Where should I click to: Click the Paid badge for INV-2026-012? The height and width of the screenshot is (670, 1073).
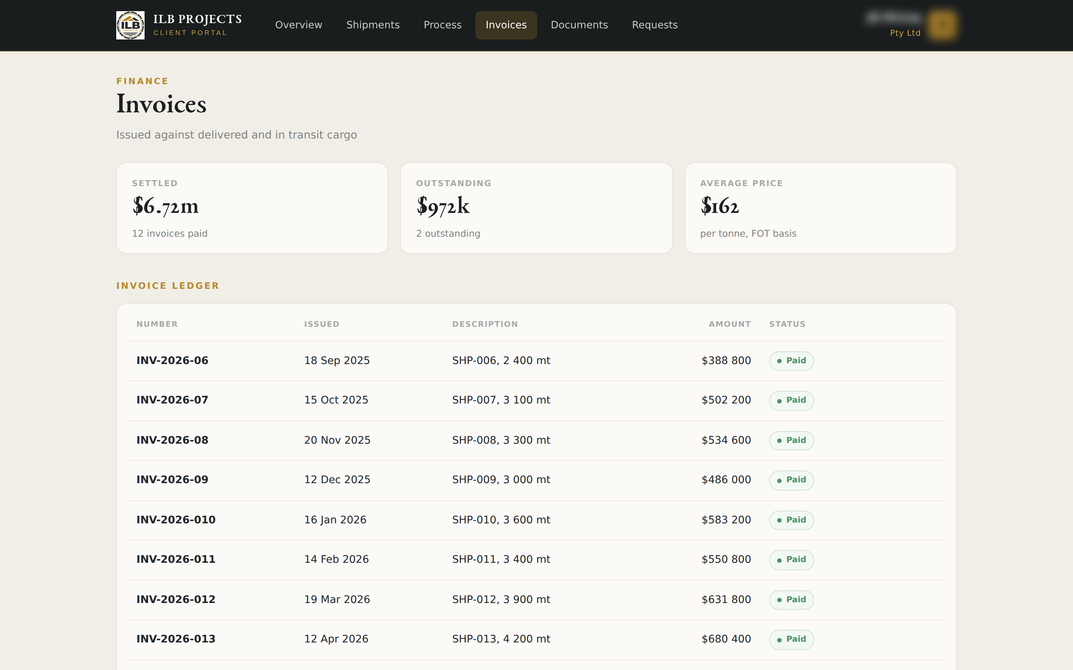pyautogui.click(x=791, y=600)
